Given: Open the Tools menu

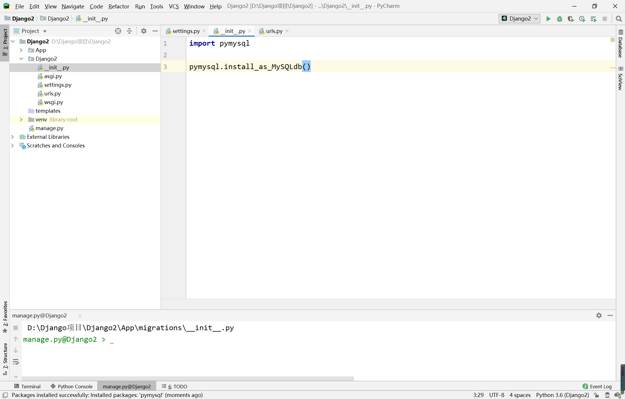Looking at the screenshot, I should pyautogui.click(x=157, y=6).
